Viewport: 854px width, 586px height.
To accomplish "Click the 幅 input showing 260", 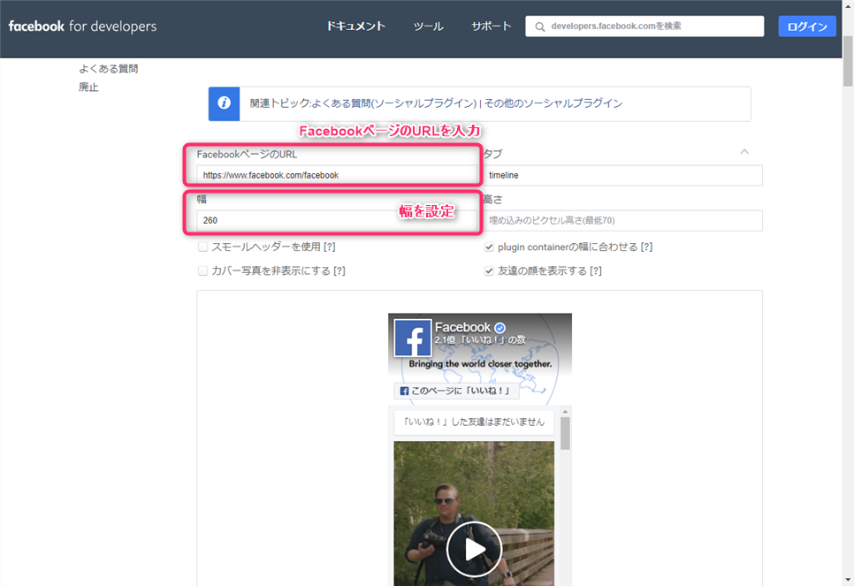I will click(336, 221).
